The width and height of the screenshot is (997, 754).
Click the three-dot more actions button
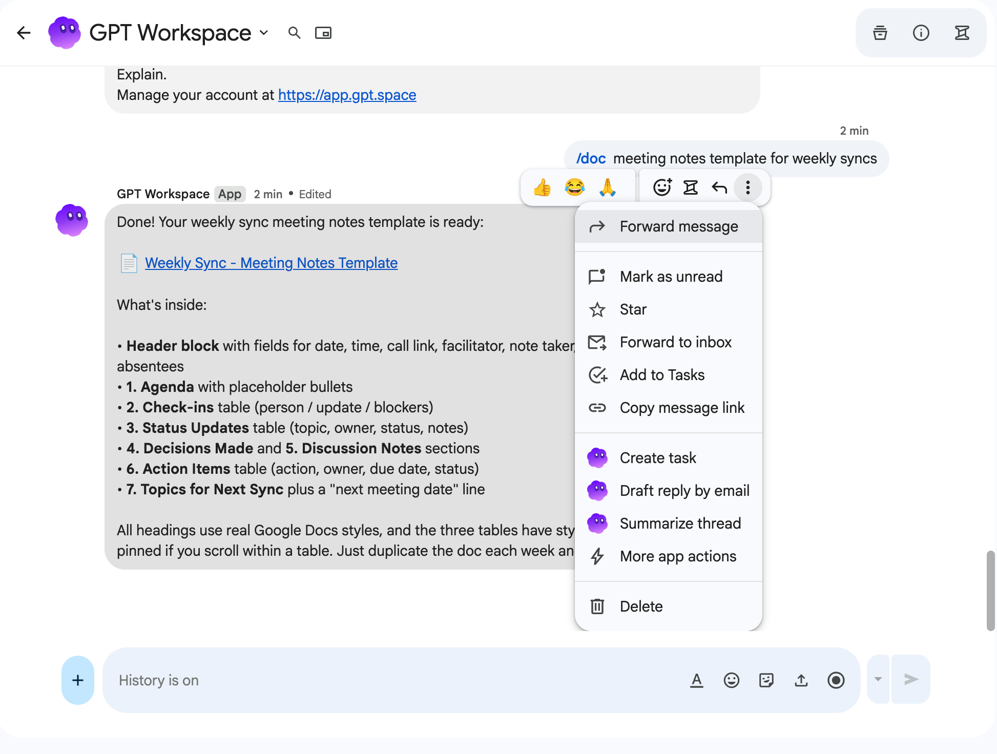tap(748, 187)
